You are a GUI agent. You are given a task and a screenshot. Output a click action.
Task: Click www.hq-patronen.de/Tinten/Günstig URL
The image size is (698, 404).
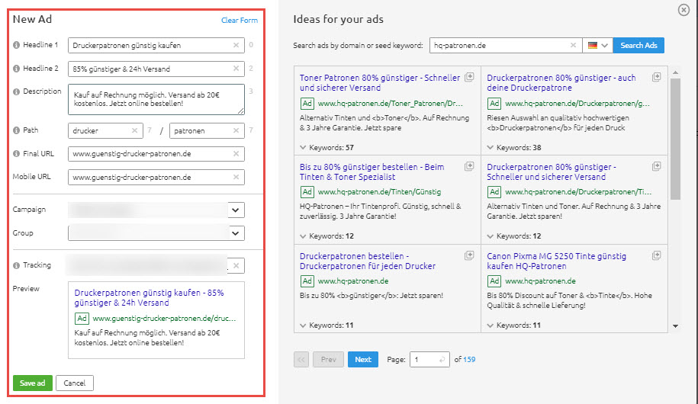pyautogui.click(x=379, y=192)
